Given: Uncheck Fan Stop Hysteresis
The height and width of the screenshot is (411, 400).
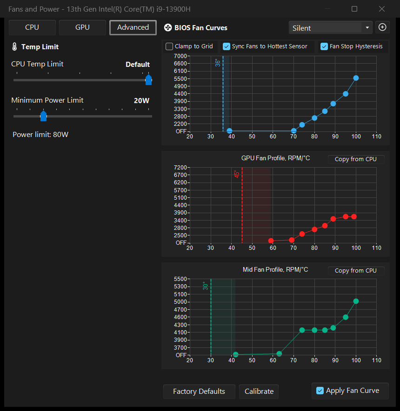Looking at the screenshot, I should 324,46.
